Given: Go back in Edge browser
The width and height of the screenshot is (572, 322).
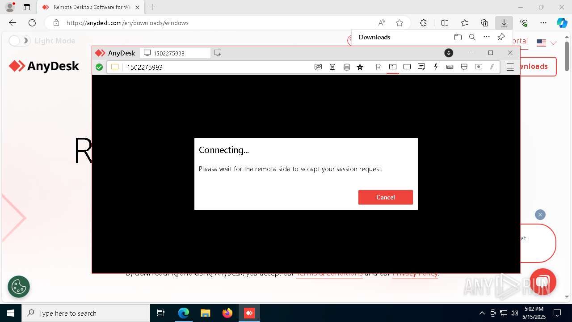Looking at the screenshot, I should pos(13,23).
